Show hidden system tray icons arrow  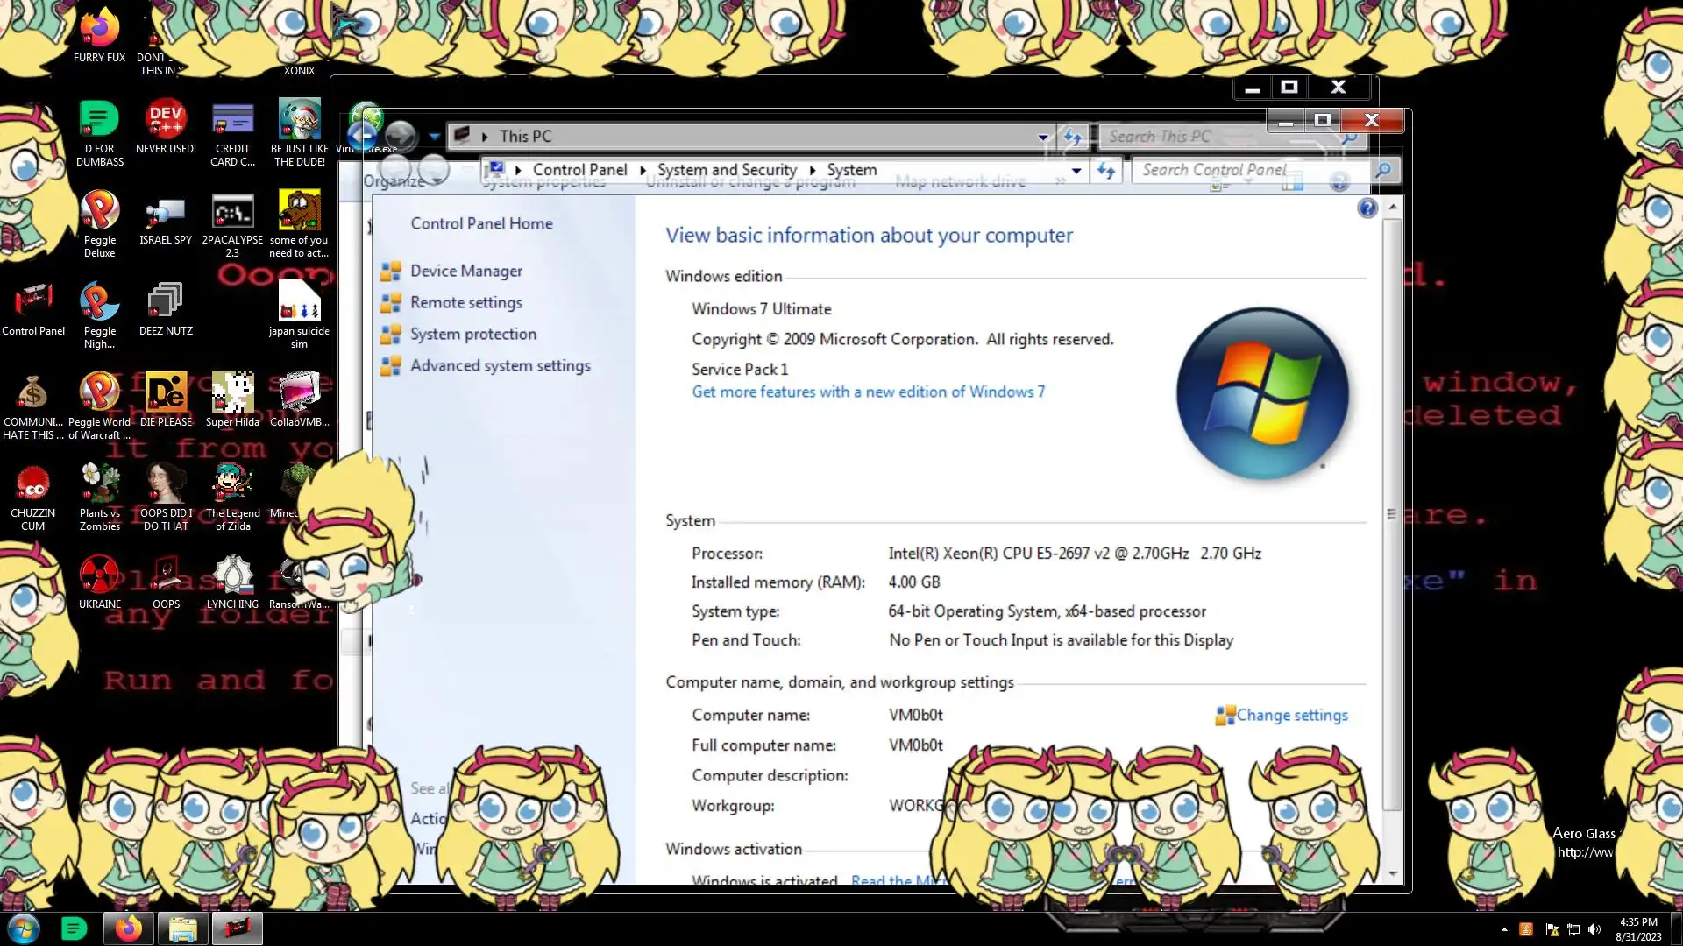1504,929
